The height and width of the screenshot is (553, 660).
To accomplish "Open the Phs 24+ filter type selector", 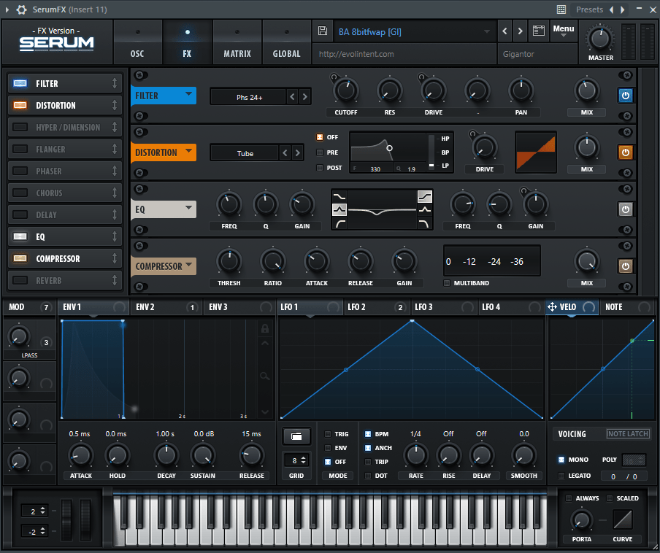I will tap(249, 97).
